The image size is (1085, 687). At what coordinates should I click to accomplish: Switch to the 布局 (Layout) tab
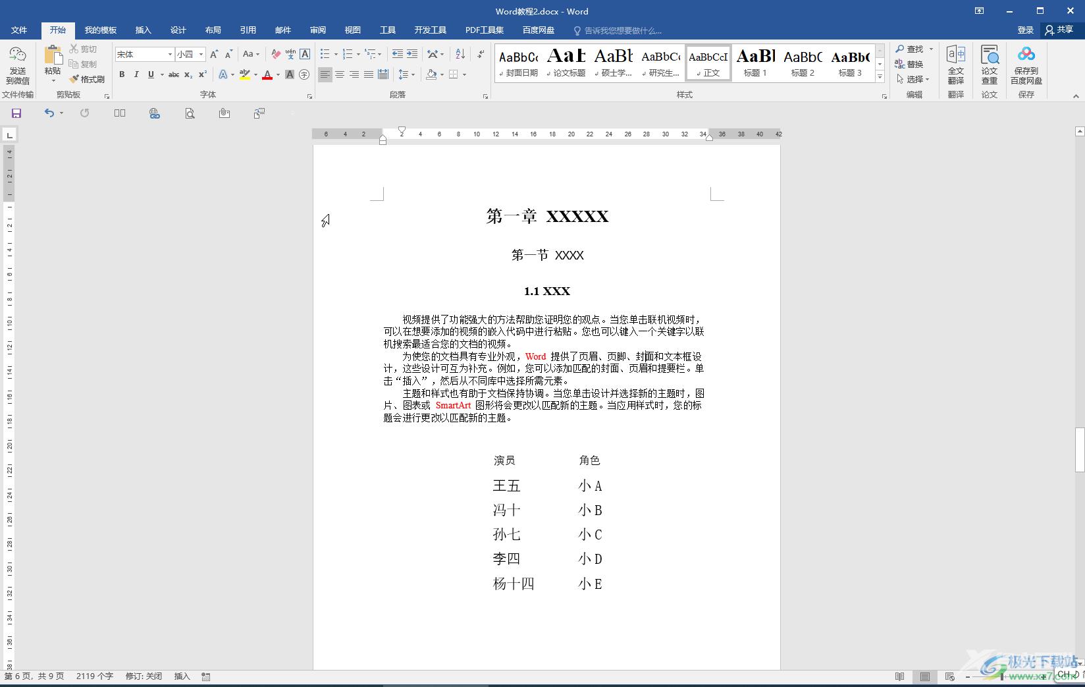point(213,30)
